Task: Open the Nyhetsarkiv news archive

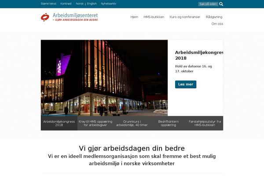Action: coord(109,4)
